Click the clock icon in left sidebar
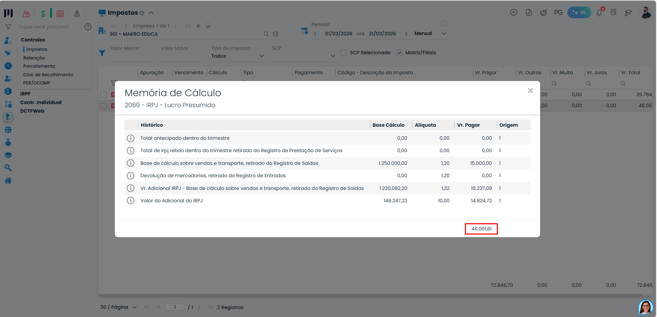The height and width of the screenshot is (317, 657). [x=8, y=66]
